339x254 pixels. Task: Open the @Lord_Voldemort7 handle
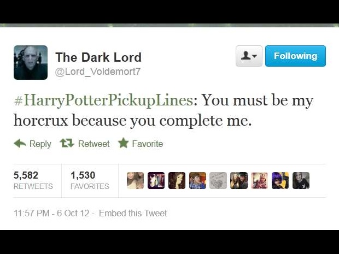pyautogui.click(x=98, y=72)
